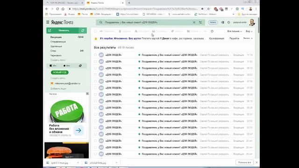This screenshot has width=299, height=168.
Task: Click the Удалить toolbar button
Action: click(125, 31)
